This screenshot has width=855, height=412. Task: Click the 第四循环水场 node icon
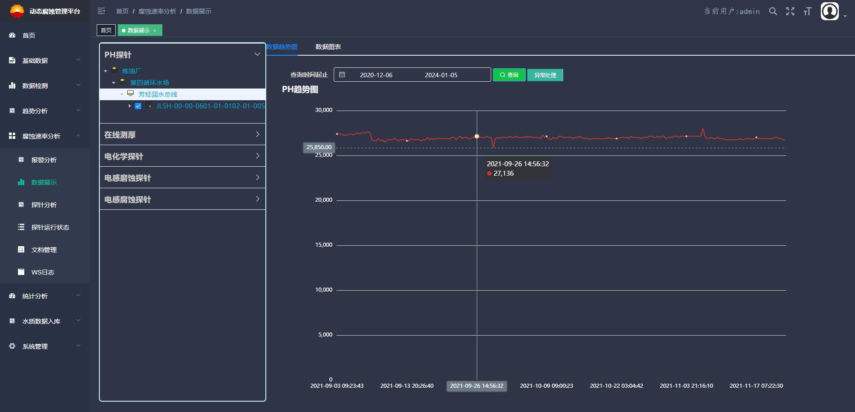click(x=122, y=82)
